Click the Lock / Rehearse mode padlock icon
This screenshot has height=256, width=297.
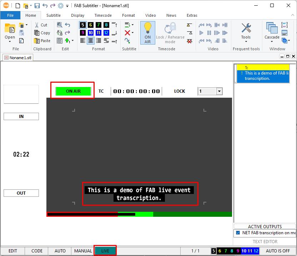(170, 28)
